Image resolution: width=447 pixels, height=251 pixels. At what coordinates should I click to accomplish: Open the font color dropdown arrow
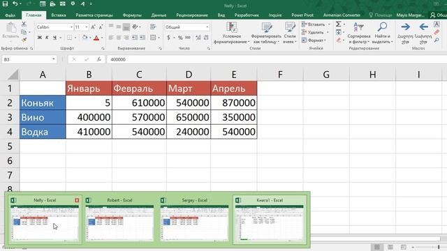point(102,38)
